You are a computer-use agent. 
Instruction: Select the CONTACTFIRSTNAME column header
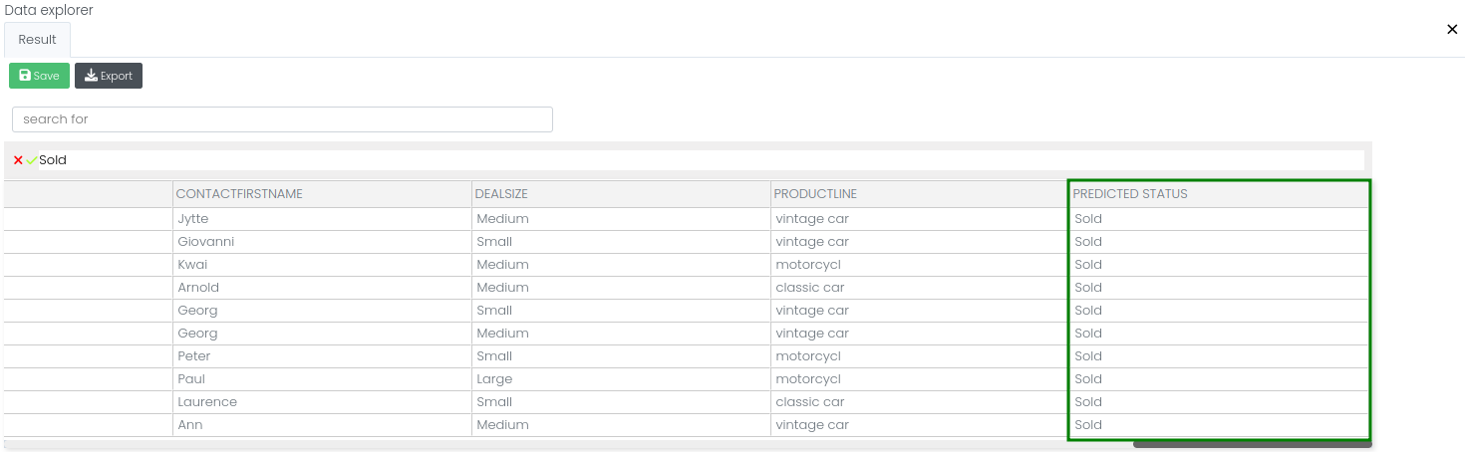click(239, 194)
